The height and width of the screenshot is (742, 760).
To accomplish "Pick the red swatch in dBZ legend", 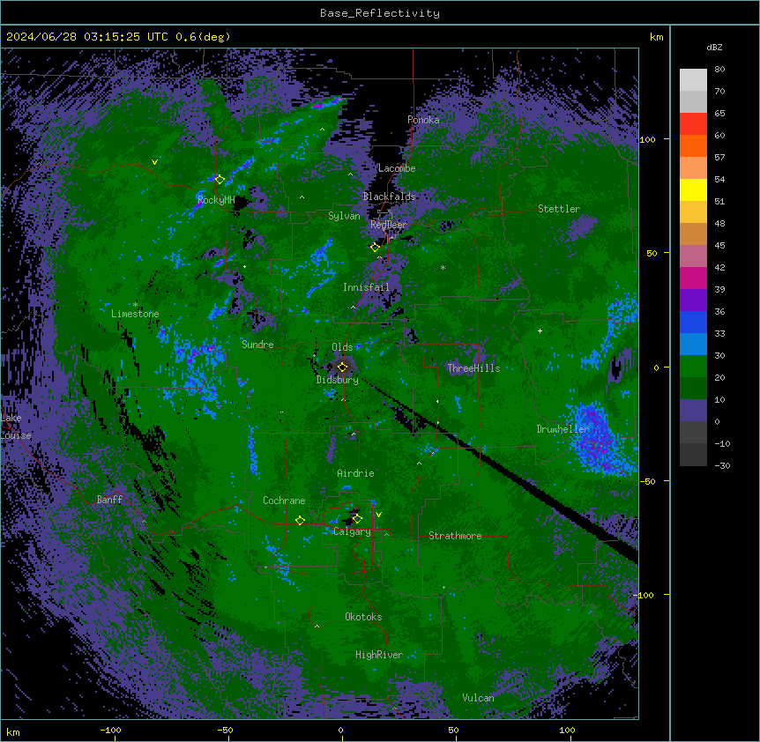I will point(693,123).
